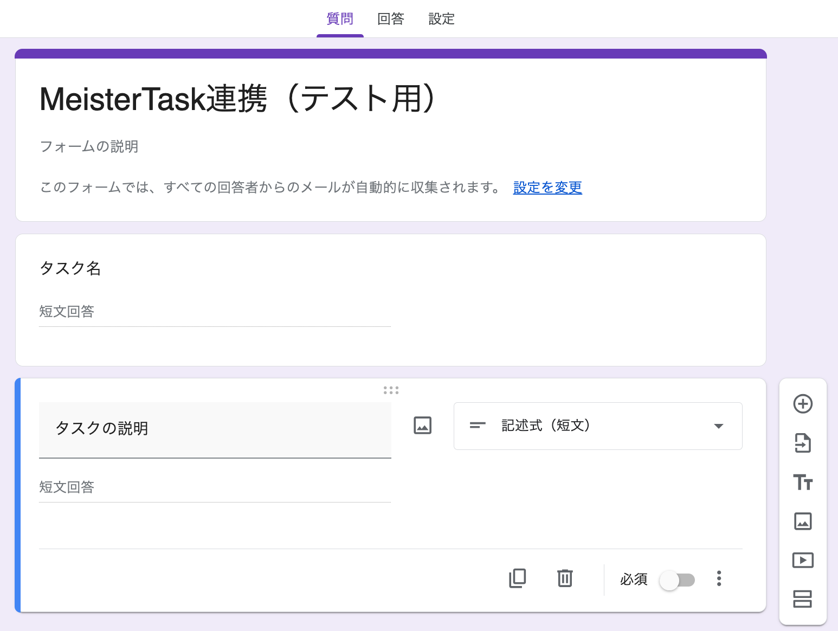Switch to the 設定 tab
The width and height of the screenshot is (838, 631).
(x=441, y=19)
